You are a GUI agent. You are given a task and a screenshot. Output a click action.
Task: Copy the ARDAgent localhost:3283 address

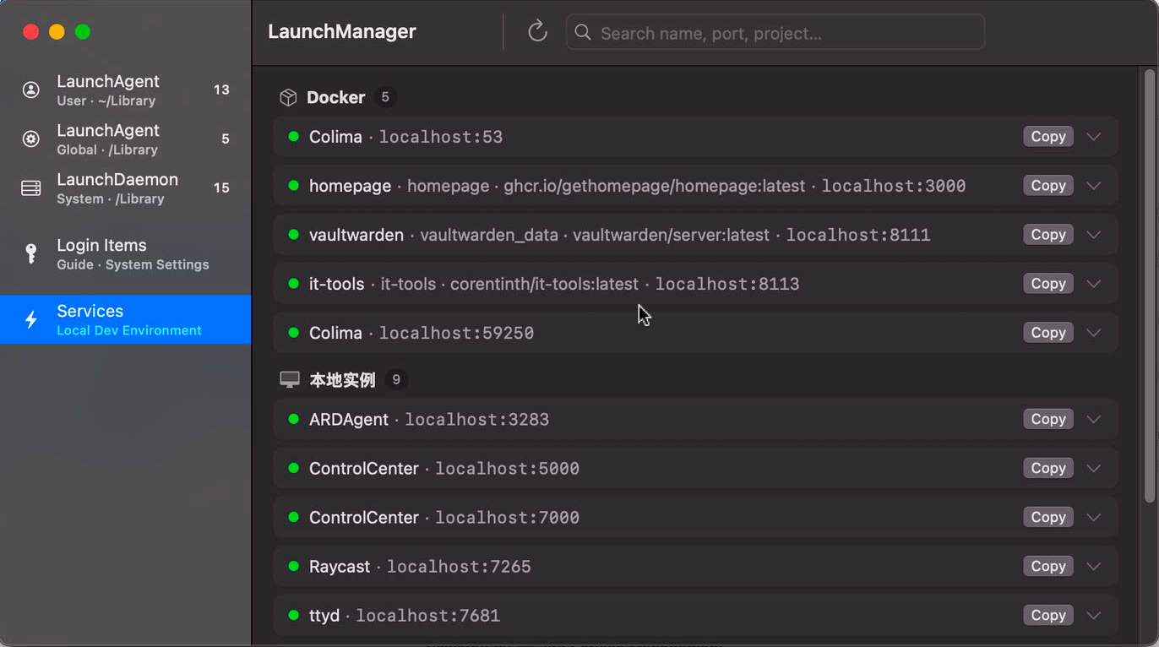point(1048,419)
